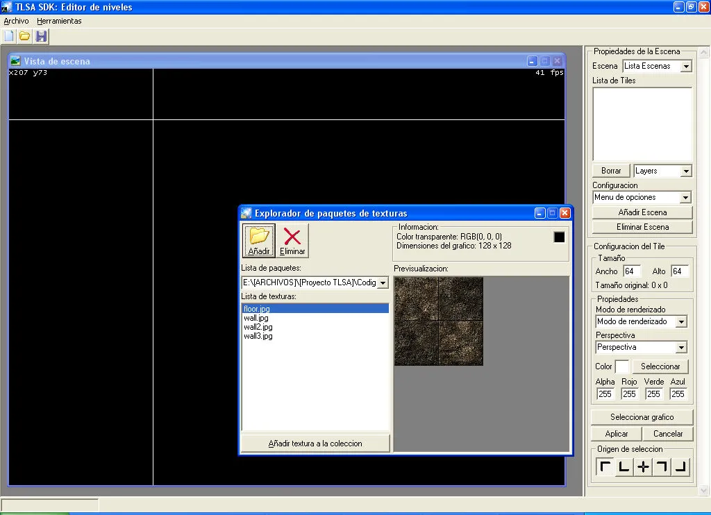Select top-right corner origin icon
The image size is (711, 515).
pyautogui.click(x=662, y=467)
